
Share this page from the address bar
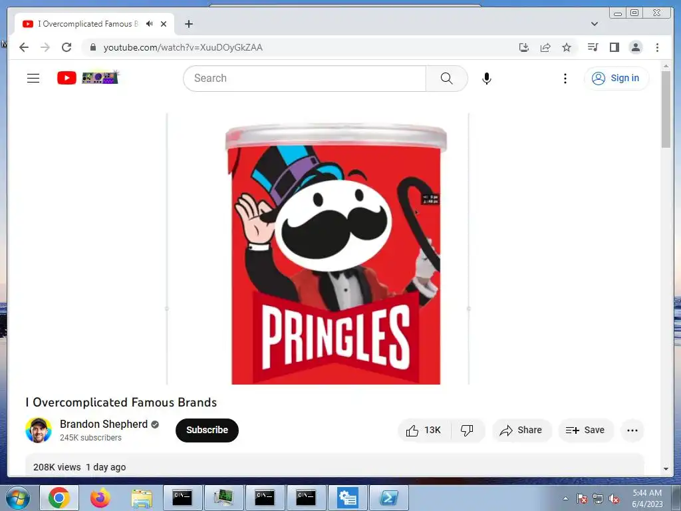545,47
